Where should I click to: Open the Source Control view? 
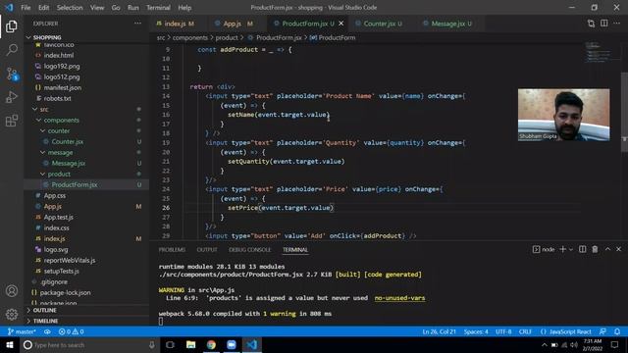click(12, 74)
